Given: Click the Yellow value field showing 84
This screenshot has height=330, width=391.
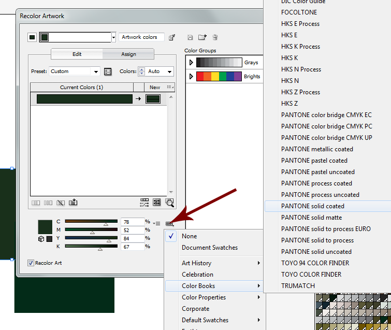Looking at the screenshot, I should (x=133, y=238).
